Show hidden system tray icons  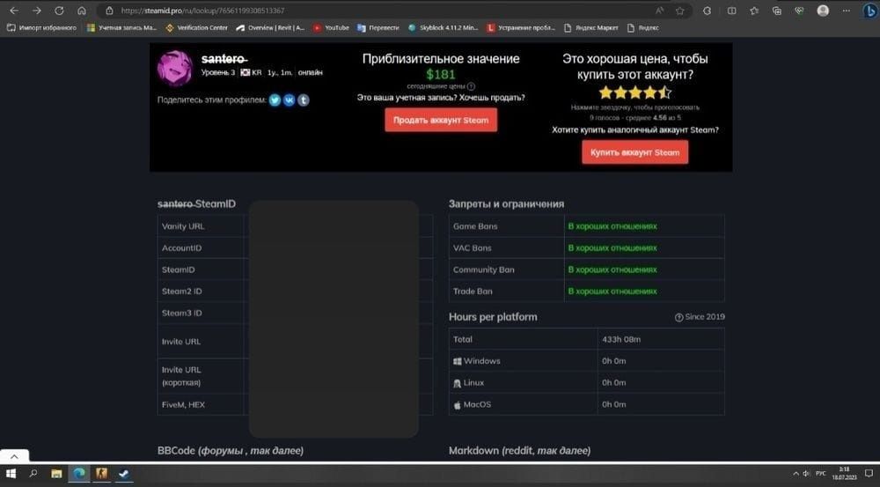(x=796, y=474)
